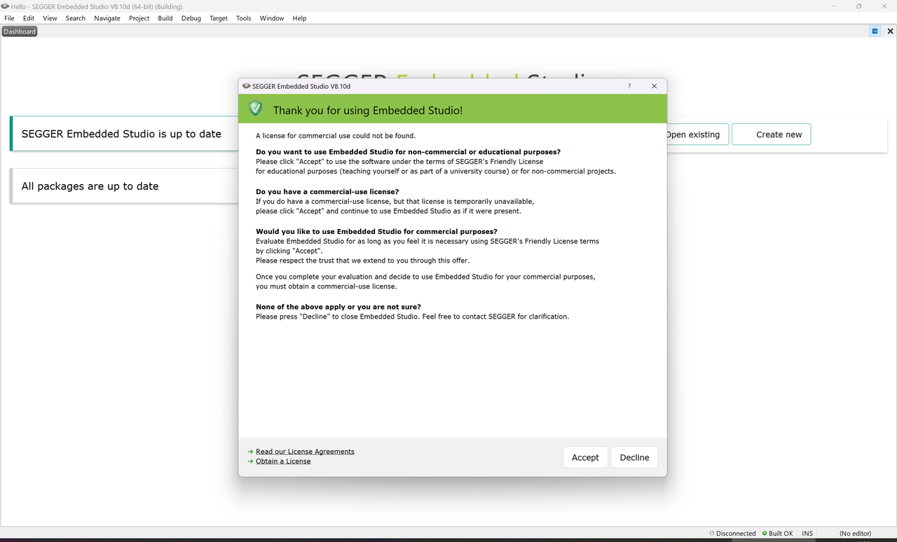Click the SEGGER icon in dialog title bar
897x542 pixels.
click(246, 86)
